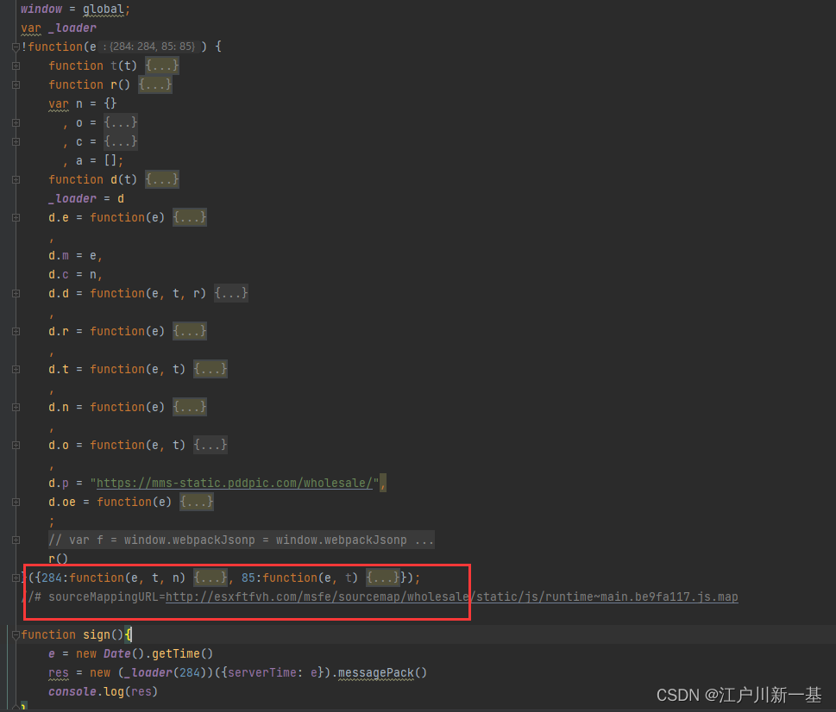Click 'console' in console.log(res)
Viewport: 836px width, 712px height.
click(x=72, y=692)
